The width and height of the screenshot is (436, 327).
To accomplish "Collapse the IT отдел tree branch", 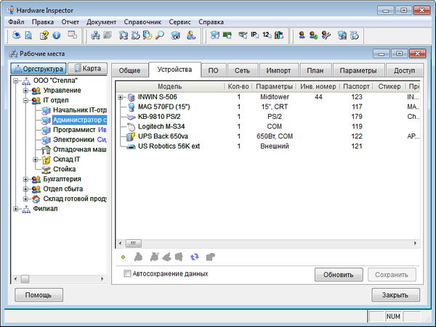I will (x=26, y=101).
